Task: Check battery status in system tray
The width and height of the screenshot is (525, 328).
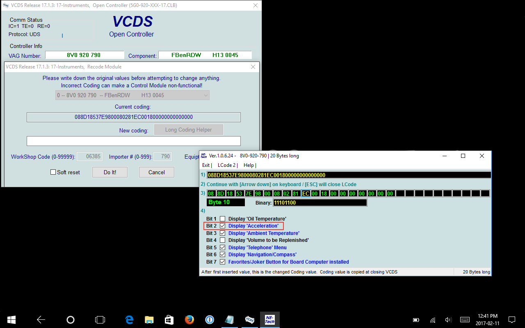Action: click(416, 320)
